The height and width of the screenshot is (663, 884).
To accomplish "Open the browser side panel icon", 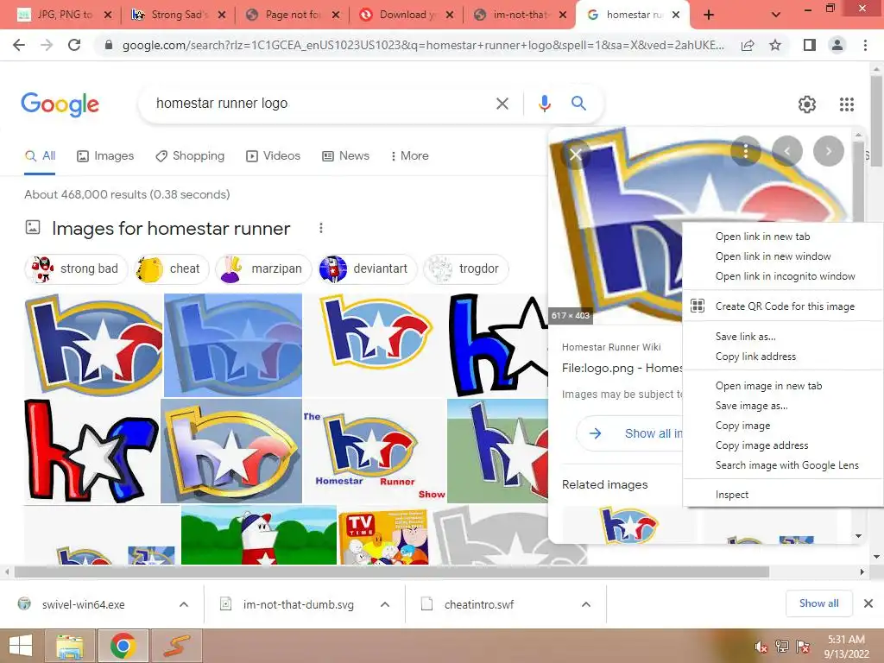I will [x=810, y=45].
